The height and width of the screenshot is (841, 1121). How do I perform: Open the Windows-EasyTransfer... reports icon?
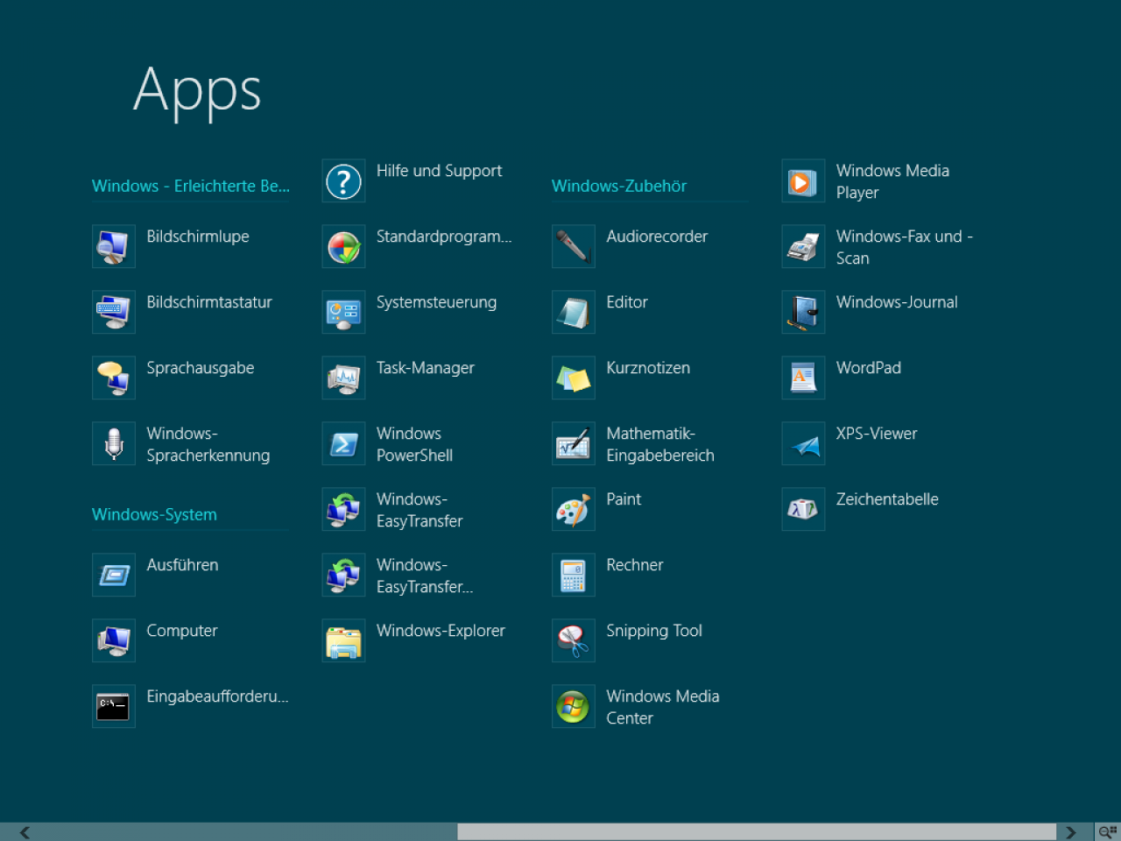pyautogui.click(x=343, y=575)
